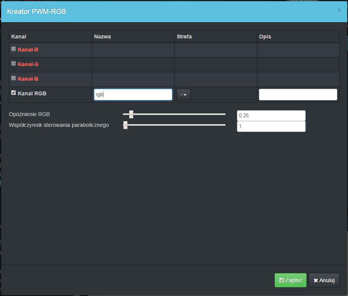Click the Kreator PWM-RGB dialog title

37,12
